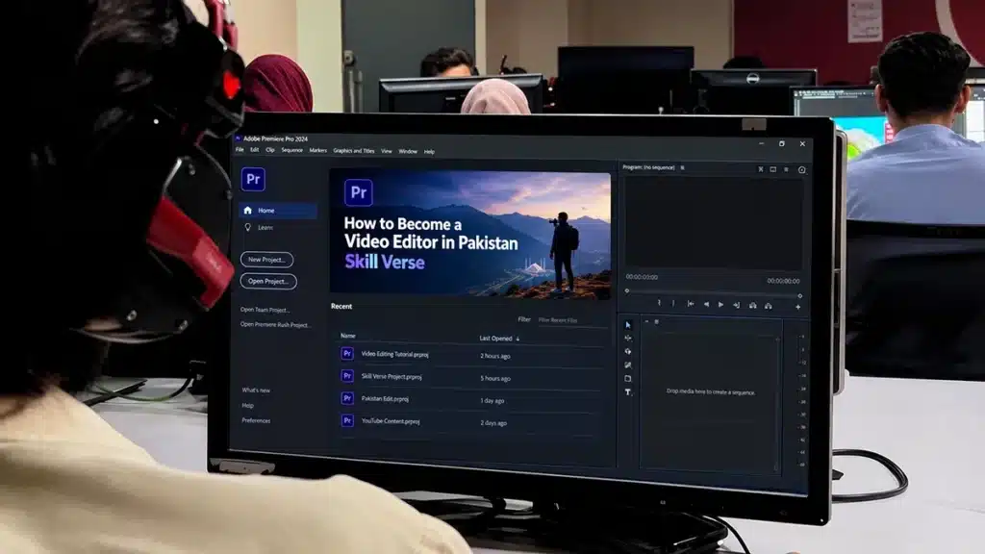The height and width of the screenshot is (554, 985).
Task: Select the Razor tool
Action: [x=627, y=365]
